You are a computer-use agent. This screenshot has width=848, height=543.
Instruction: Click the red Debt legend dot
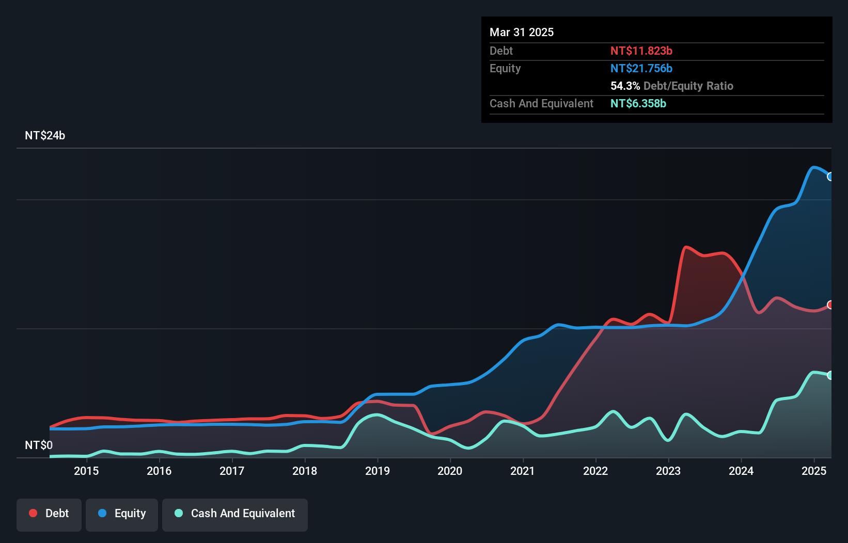33,513
